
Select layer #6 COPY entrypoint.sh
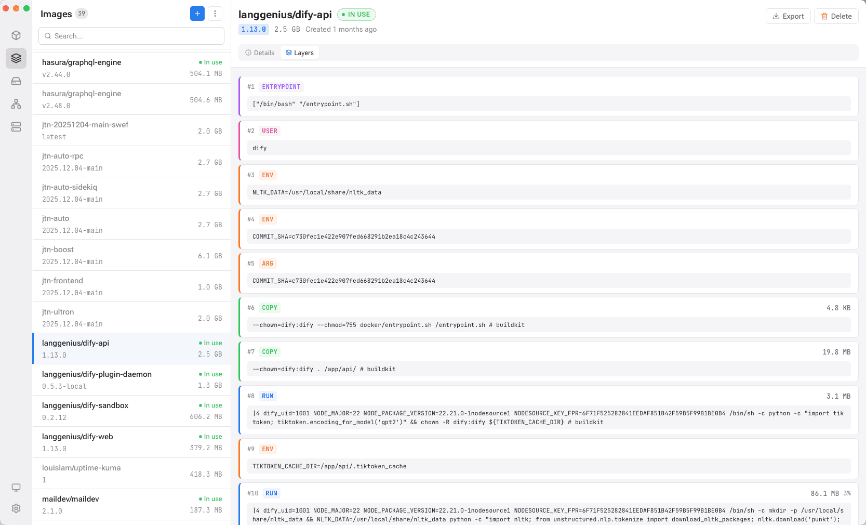pos(549,317)
